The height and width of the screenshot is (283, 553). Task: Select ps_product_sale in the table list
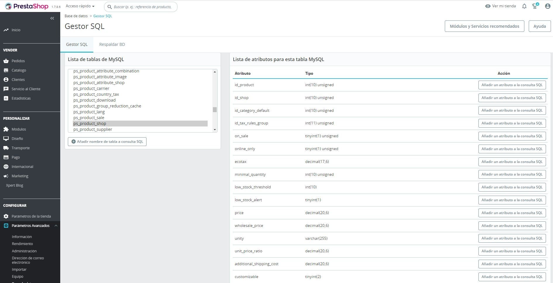click(140, 118)
